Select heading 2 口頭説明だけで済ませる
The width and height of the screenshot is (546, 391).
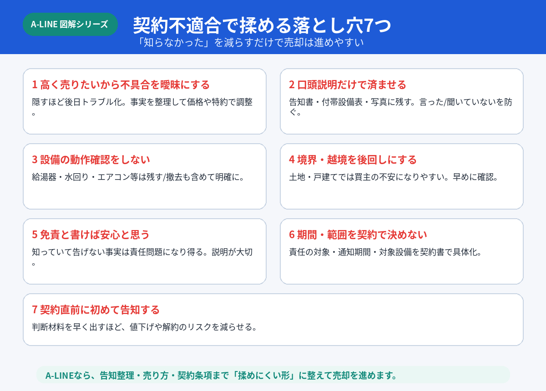tap(348, 85)
